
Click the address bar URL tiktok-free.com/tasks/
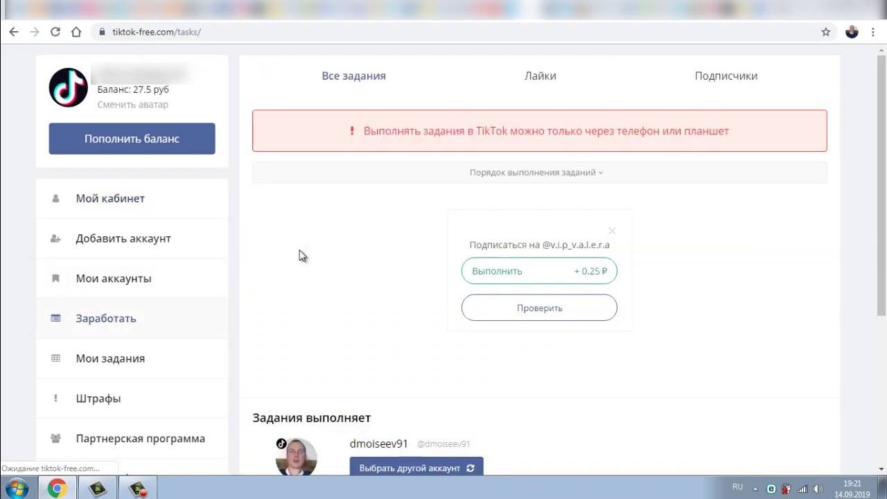pos(157,32)
